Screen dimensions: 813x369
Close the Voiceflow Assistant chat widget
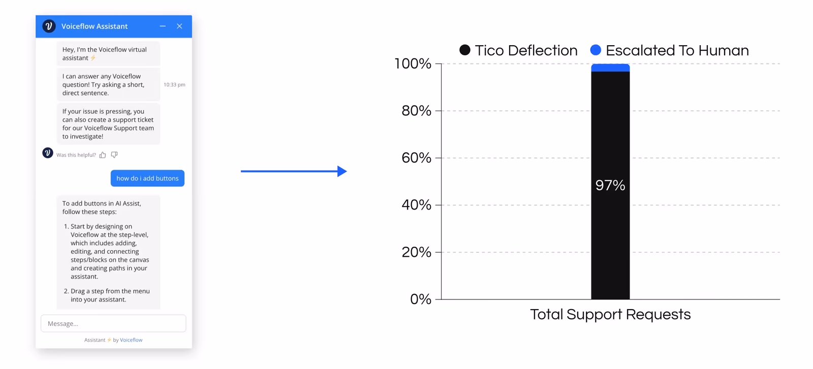tap(179, 26)
